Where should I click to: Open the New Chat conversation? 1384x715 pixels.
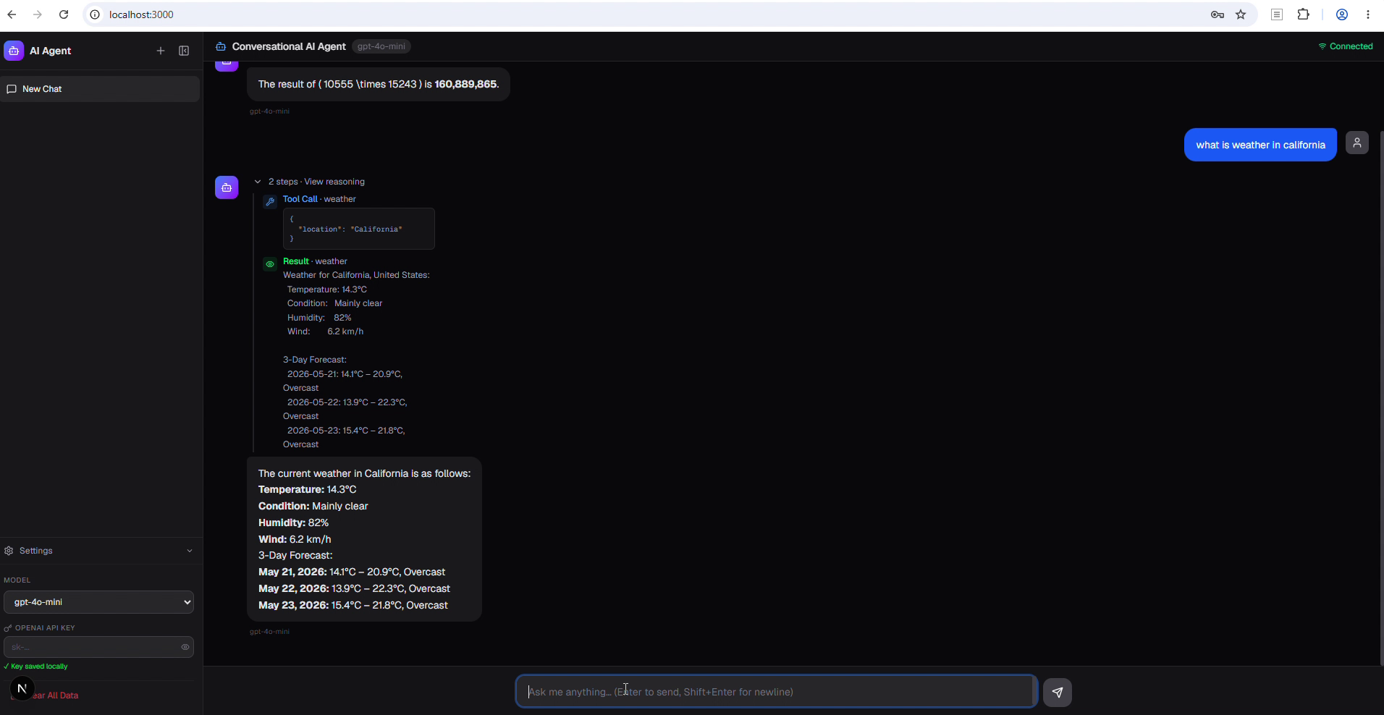click(100, 89)
